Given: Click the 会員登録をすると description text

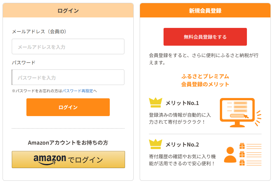Looking at the screenshot, I should click(x=204, y=59).
